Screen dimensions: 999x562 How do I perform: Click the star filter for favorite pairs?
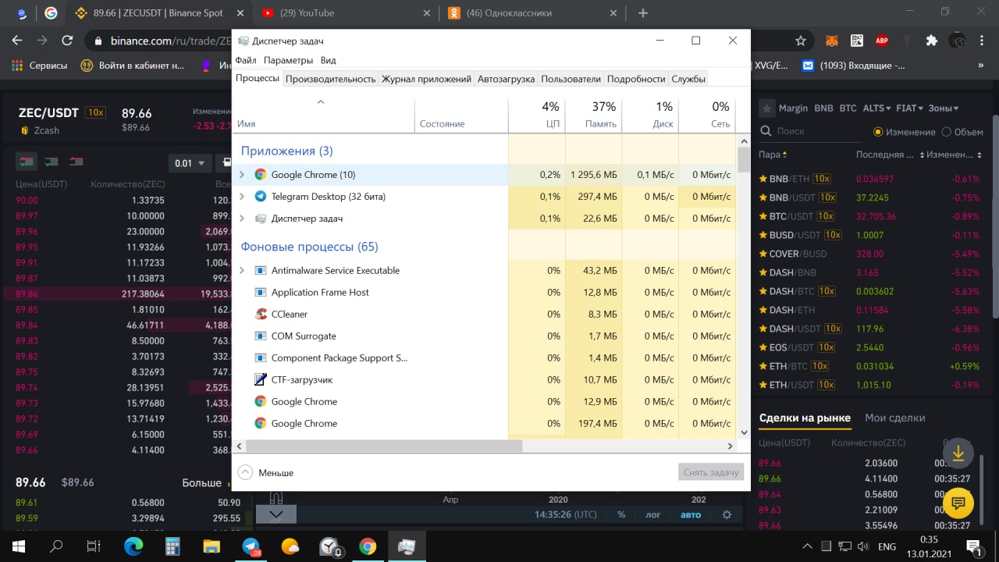768,108
